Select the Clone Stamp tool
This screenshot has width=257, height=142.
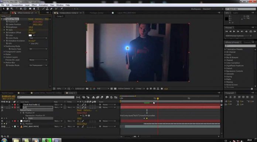tap(47, 9)
